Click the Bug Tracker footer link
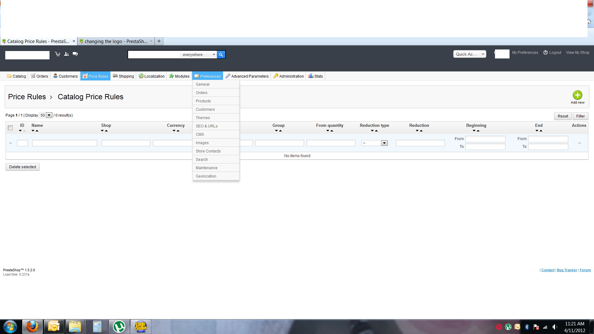Image resolution: width=594 pixels, height=334 pixels. [x=567, y=270]
